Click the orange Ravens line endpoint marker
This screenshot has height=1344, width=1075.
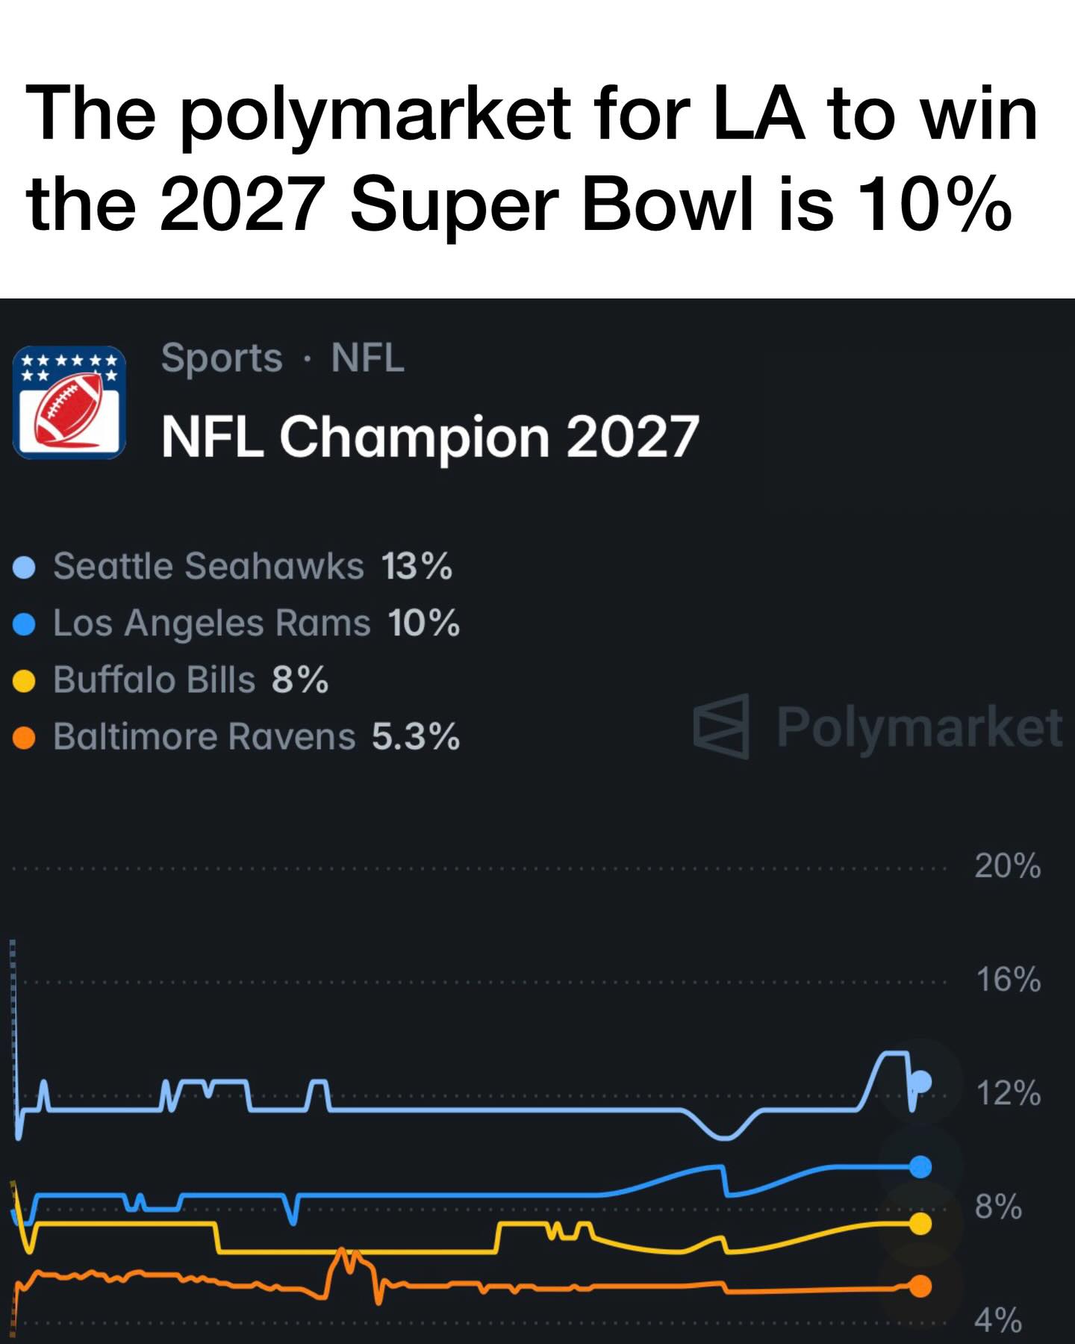(921, 1286)
